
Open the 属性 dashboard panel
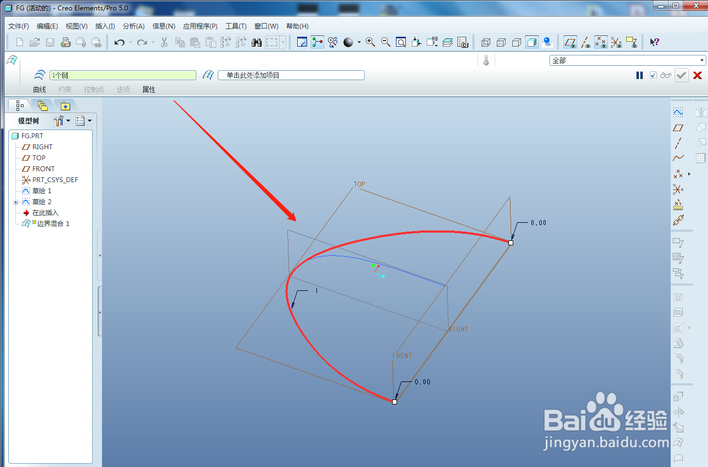tap(149, 89)
